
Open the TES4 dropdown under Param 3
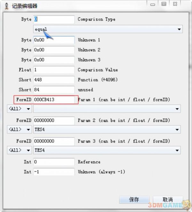(x=107, y=150)
